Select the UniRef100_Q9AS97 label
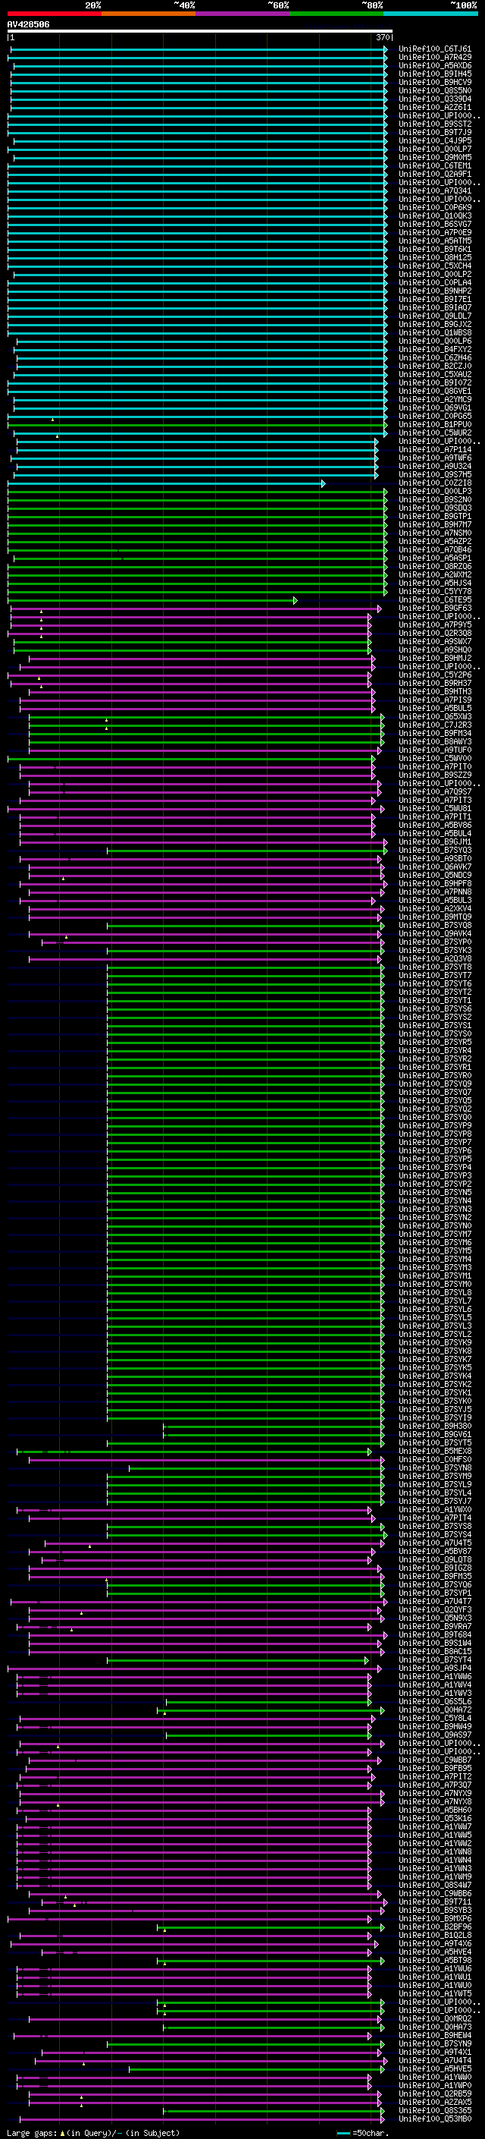Viewport: 485px width, 2139px height. tap(435, 1735)
